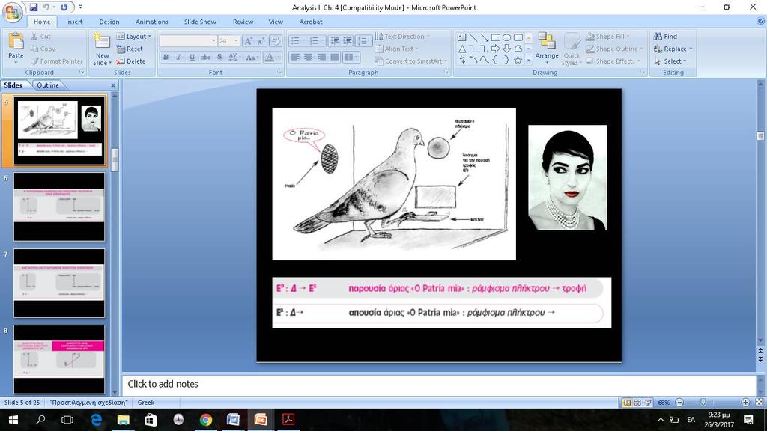Choose the star shape
The image size is (767, 431).
coord(518,60)
